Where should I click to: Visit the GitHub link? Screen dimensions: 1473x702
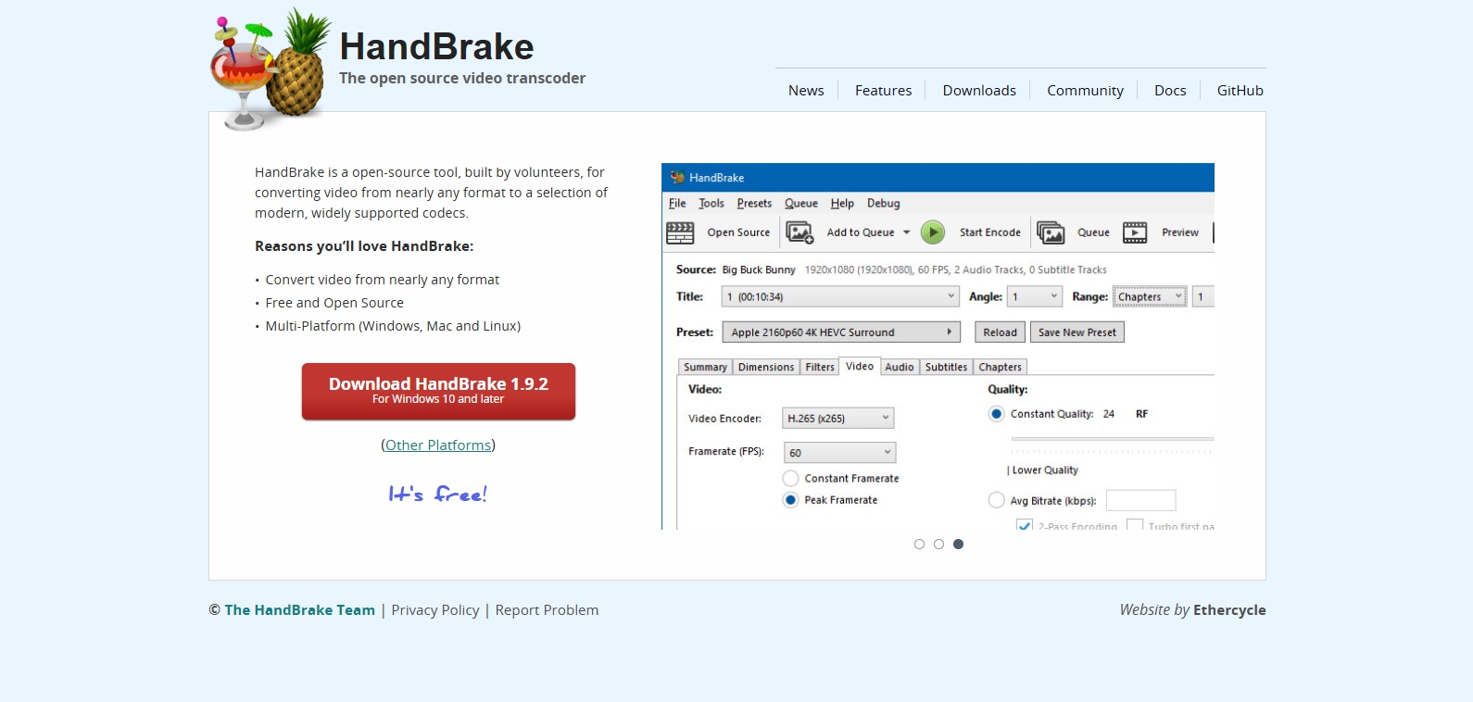click(x=1240, y=91)
